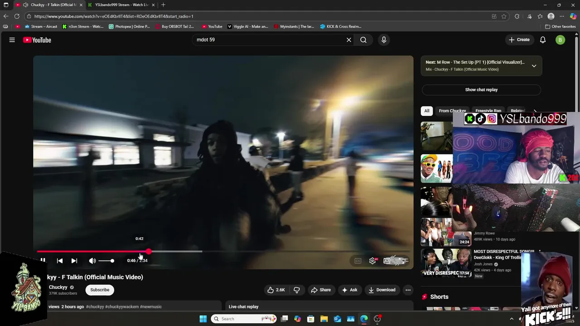Run search with the magnifier button
The image size is (580, 326).
tap(363, 40)
